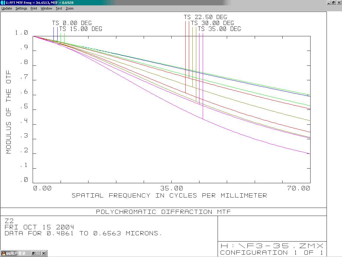Click the MODULUS OF THE OTF axis label
342x257 pixels.
click(x=9, y=112)
